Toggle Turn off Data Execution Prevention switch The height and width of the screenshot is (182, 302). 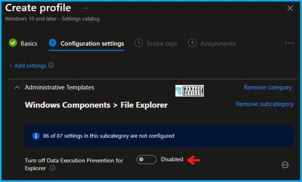pos(146,160)
